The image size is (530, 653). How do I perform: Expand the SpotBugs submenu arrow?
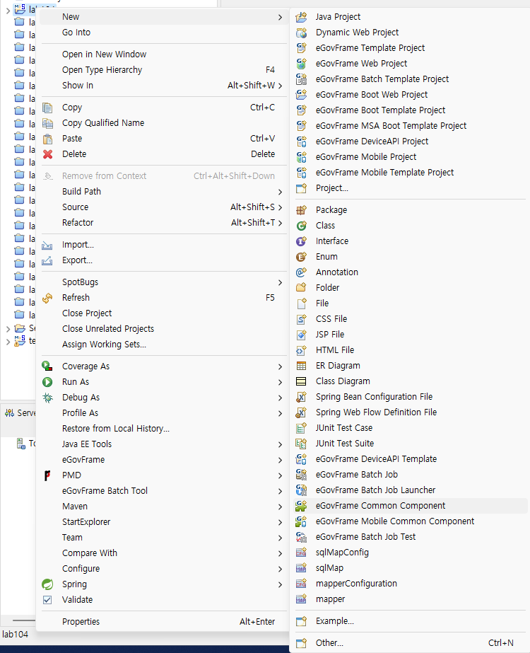[280, 282]
